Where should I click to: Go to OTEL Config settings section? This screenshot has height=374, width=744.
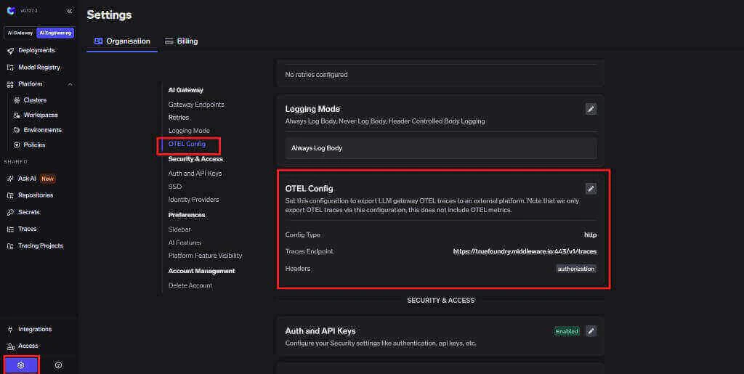pos(187,144)
